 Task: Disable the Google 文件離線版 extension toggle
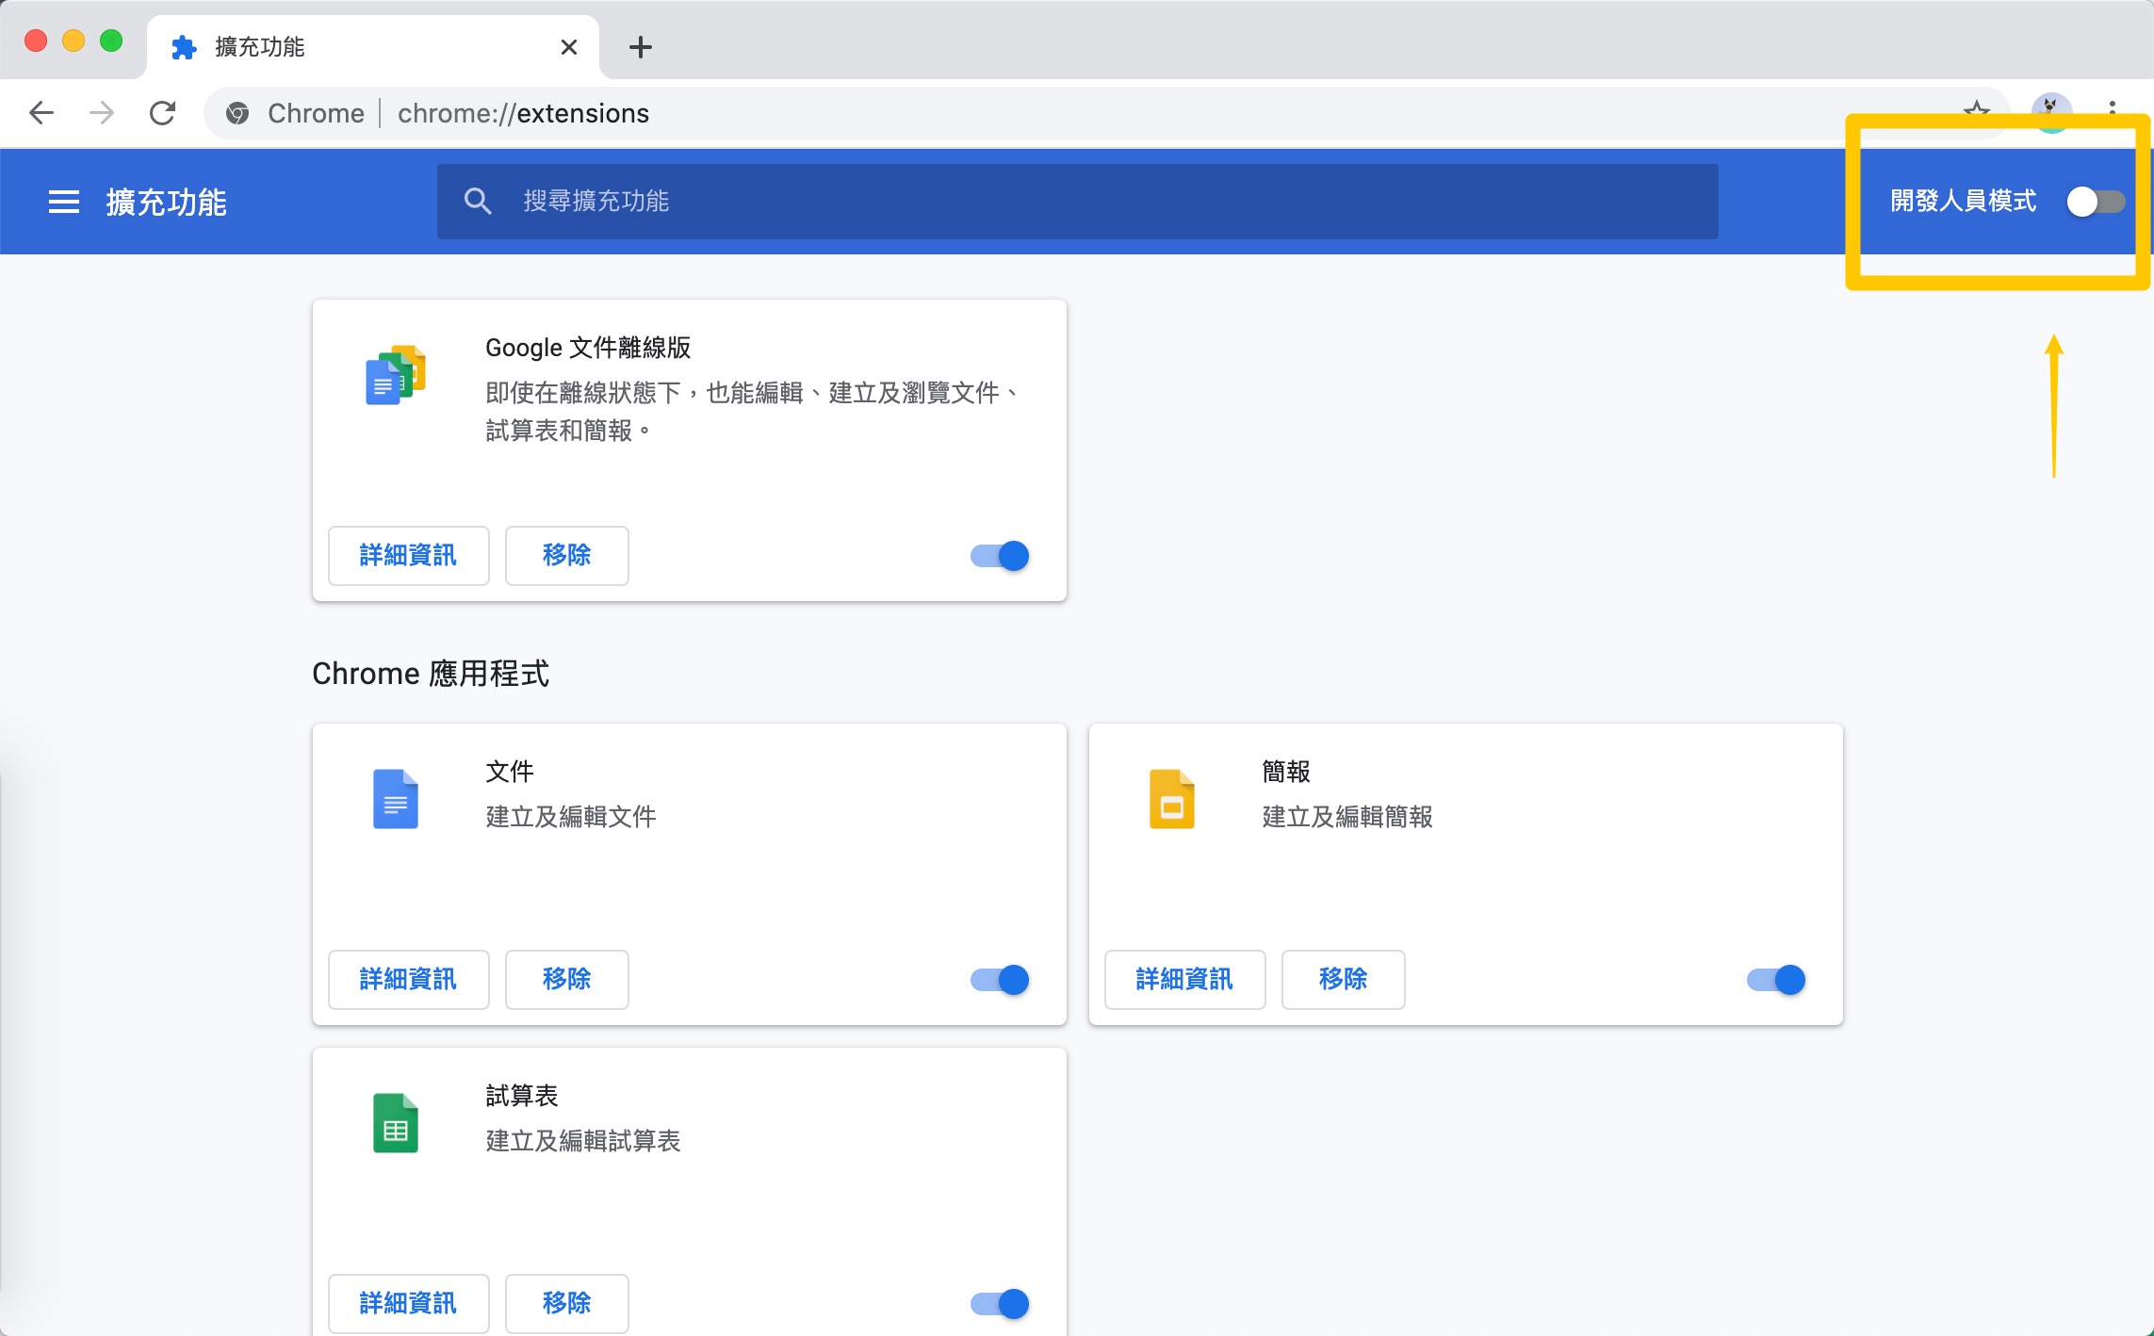(1000, 556)
